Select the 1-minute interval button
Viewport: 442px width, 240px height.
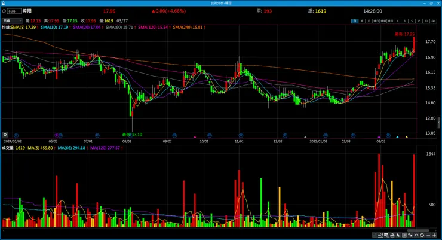[397, 21]
